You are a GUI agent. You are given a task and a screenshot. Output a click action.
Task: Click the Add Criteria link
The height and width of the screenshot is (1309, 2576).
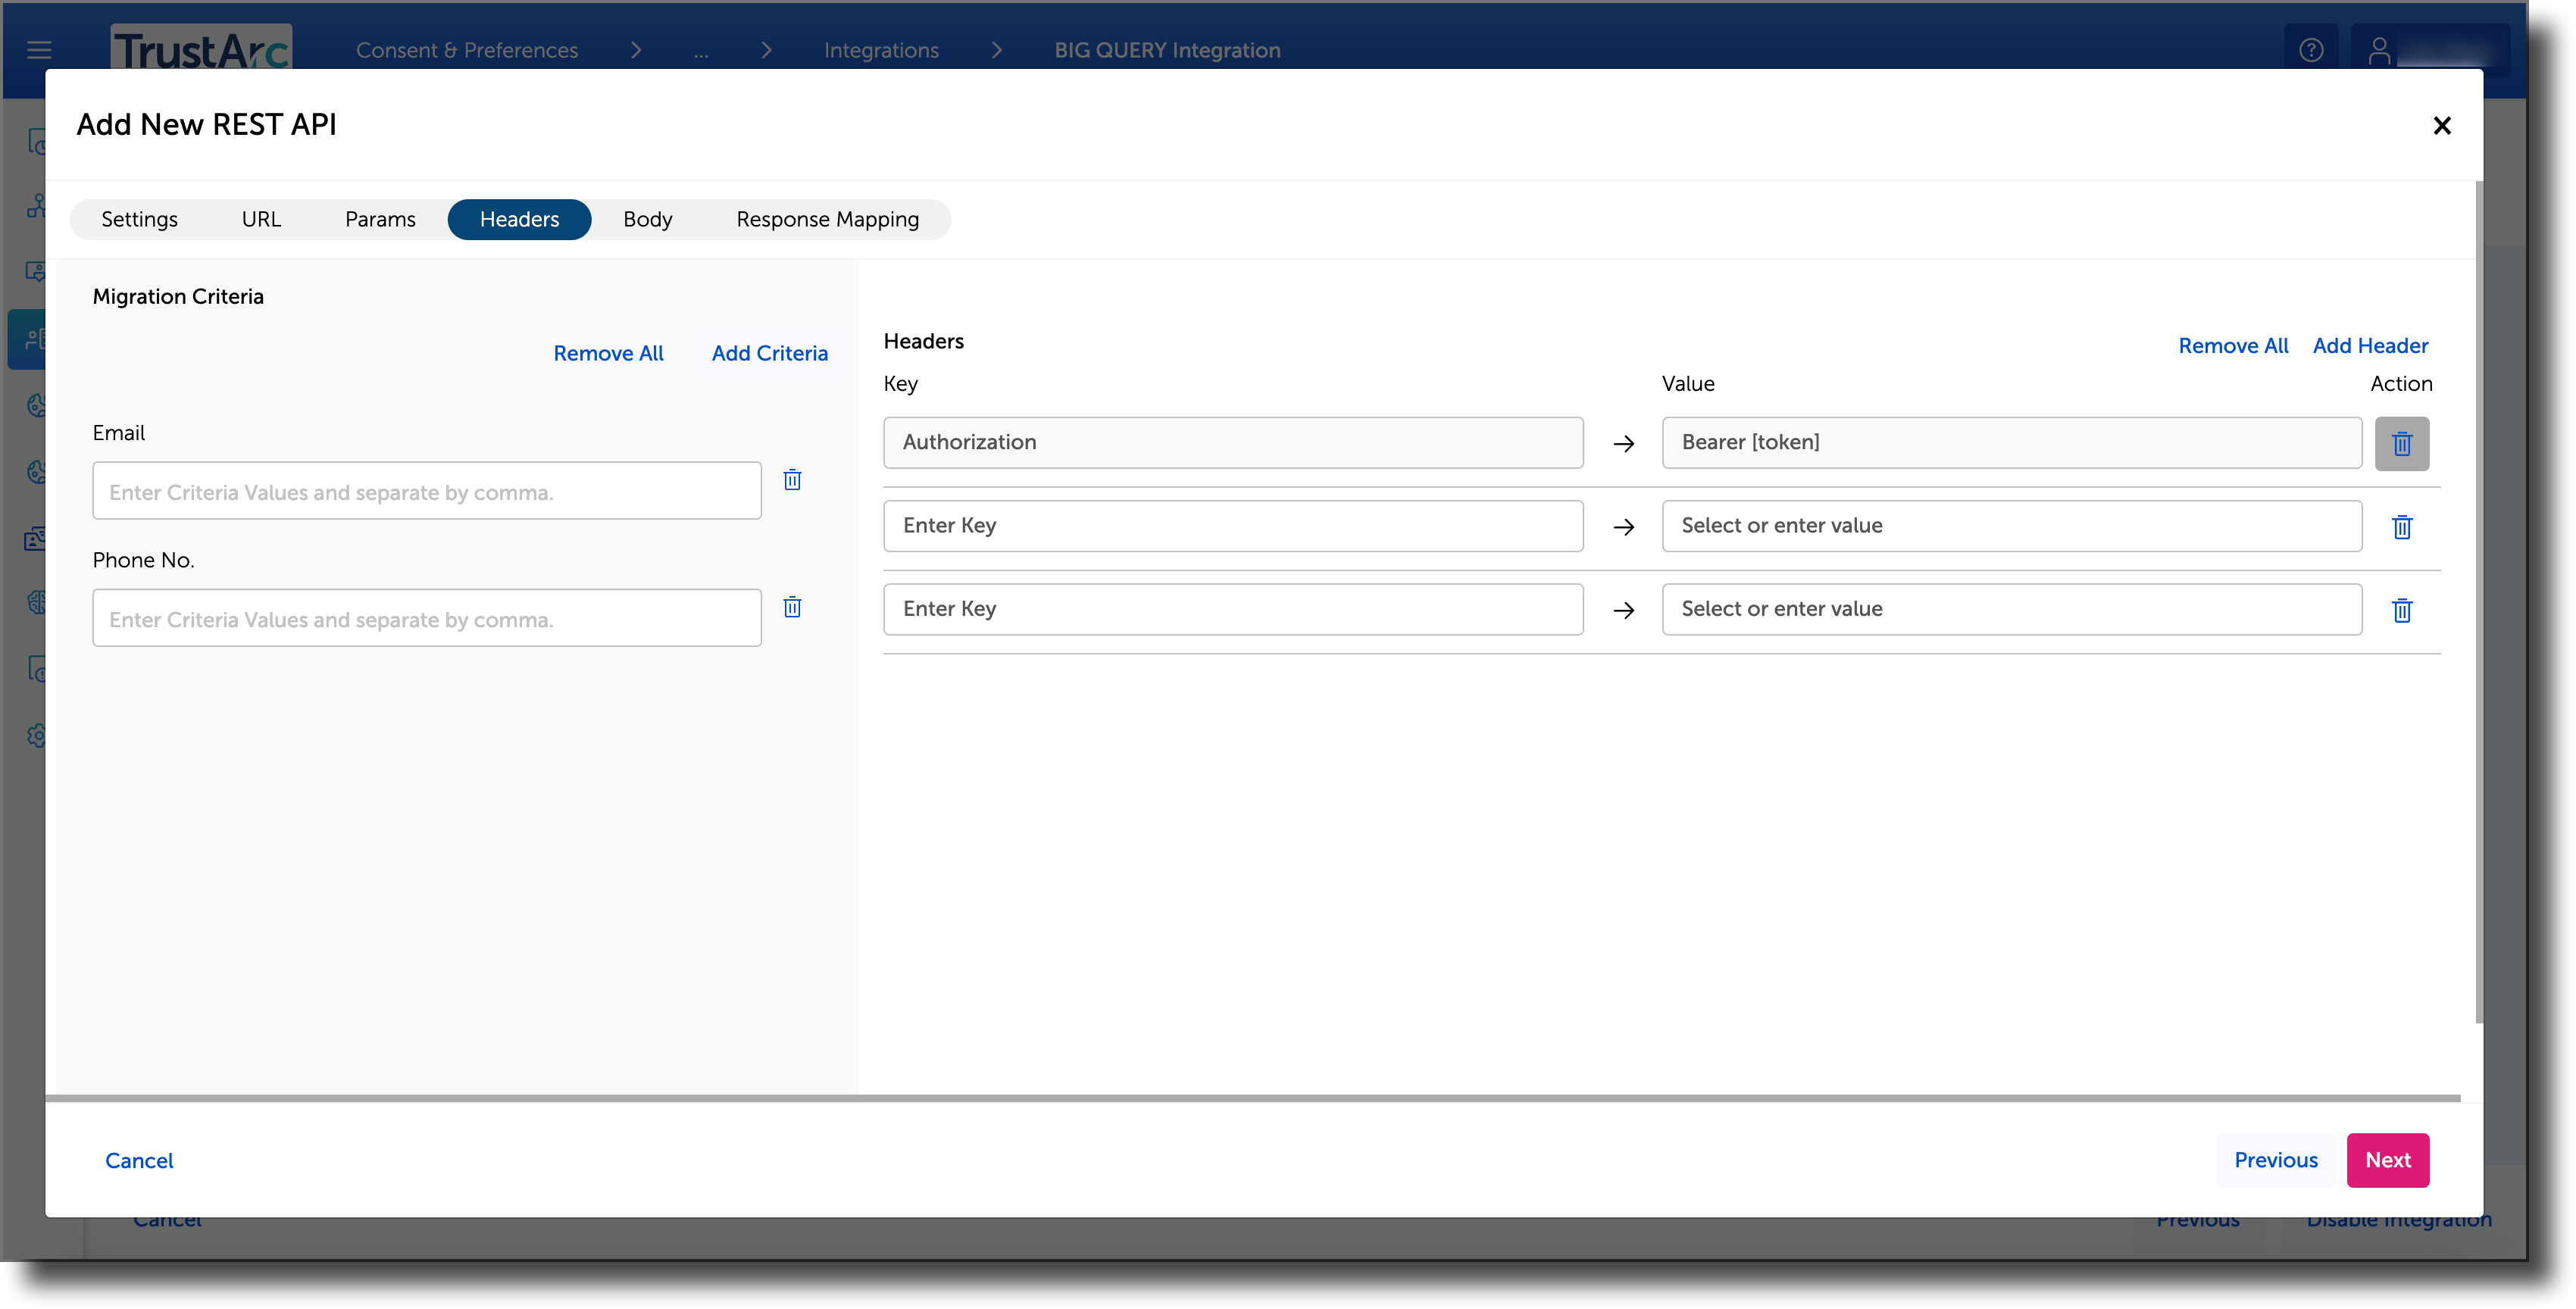769,353
